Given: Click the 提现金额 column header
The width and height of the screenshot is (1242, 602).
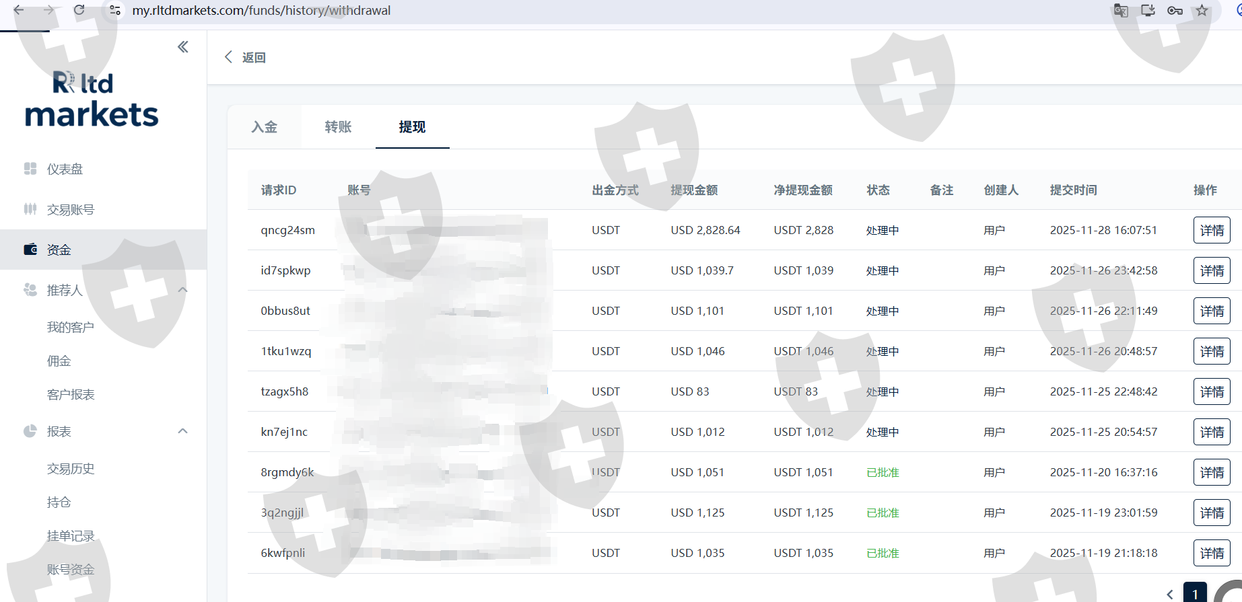Looking at the screenshot, I should coord(694,190).
